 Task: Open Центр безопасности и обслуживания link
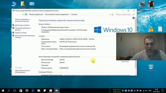[23, 71]
